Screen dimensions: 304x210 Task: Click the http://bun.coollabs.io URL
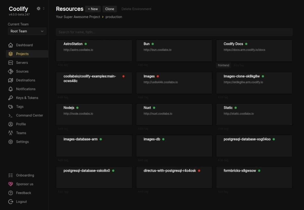pos(158,50)
